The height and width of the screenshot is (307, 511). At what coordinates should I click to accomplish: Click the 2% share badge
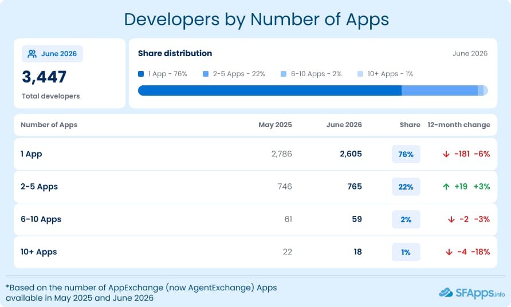click(x=406, y=219)
